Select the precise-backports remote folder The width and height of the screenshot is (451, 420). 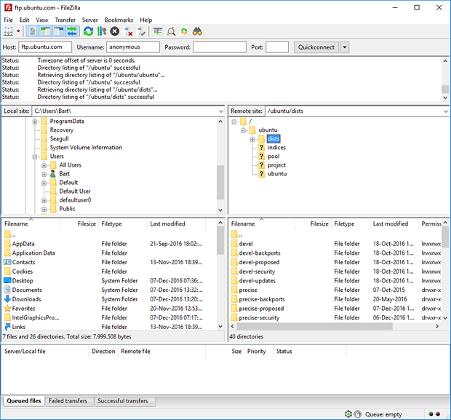click(262, 299)
